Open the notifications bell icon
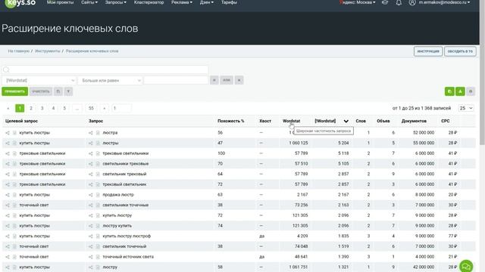The height and width of the screenshot is (272, 485). point(399,3)
